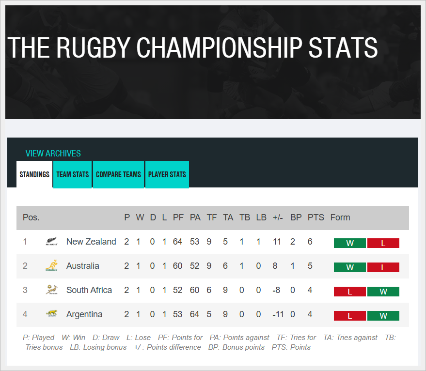Click the Argentina team name
This screenshot has width=426, height=371.
84,314
